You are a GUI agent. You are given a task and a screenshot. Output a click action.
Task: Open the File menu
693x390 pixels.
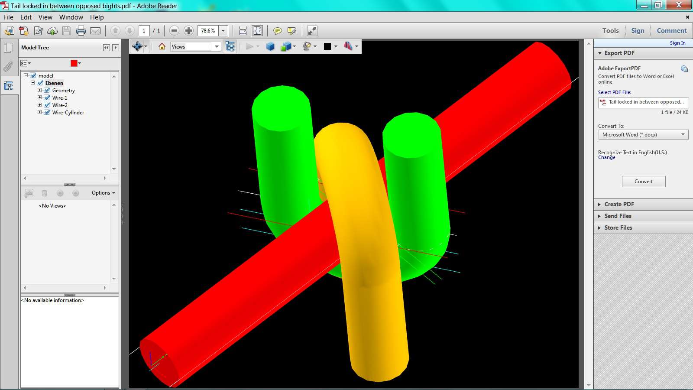[x=8, y=17]
